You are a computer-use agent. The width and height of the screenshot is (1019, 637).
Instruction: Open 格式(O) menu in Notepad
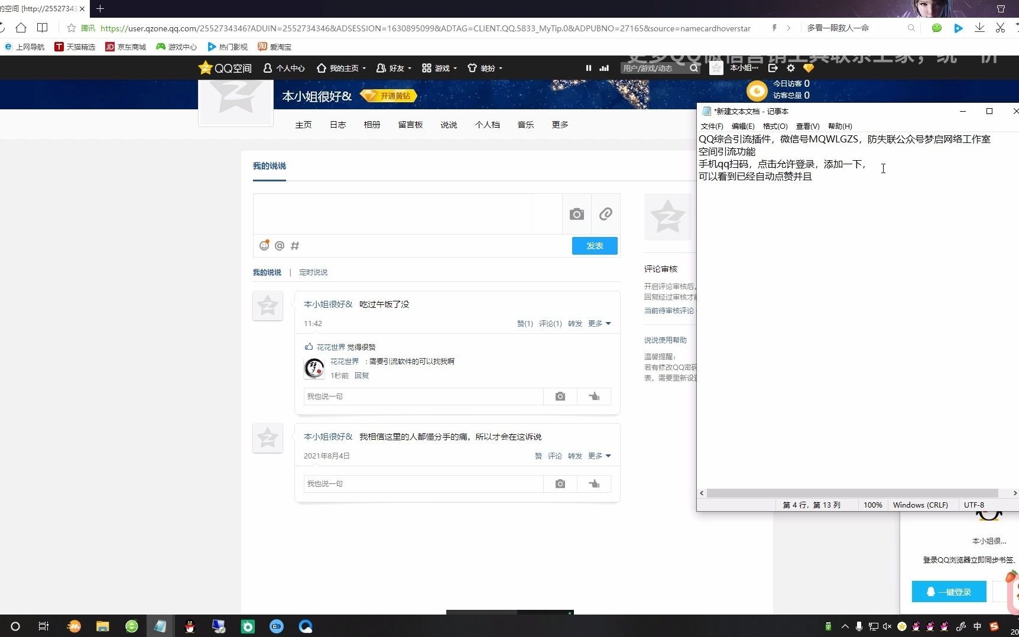[775, 126]
